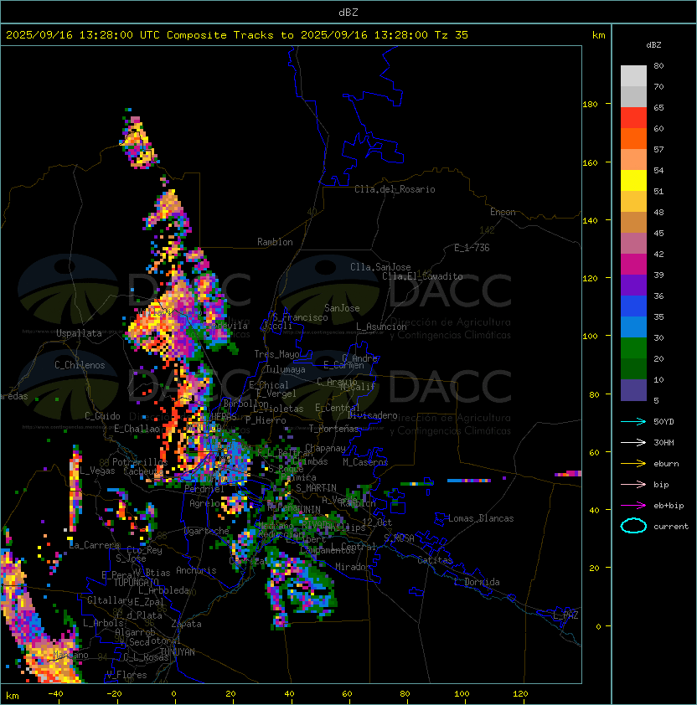Click the cyan 50YD arrow in legend
Viewport: 697px width, 705px height.
(633, 421)
